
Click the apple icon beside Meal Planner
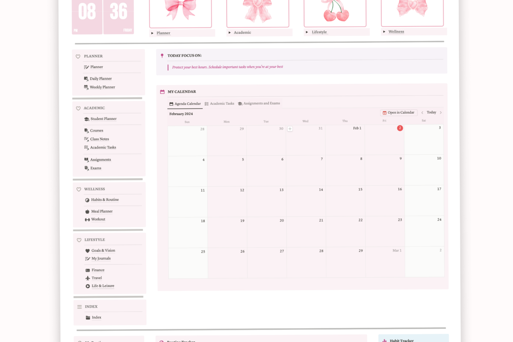(x=86, y=211)
